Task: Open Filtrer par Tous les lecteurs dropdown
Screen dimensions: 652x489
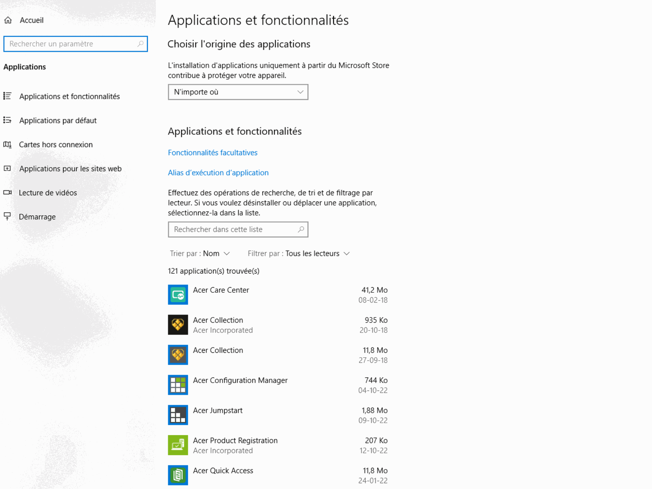Action: (x=299, y=254)
